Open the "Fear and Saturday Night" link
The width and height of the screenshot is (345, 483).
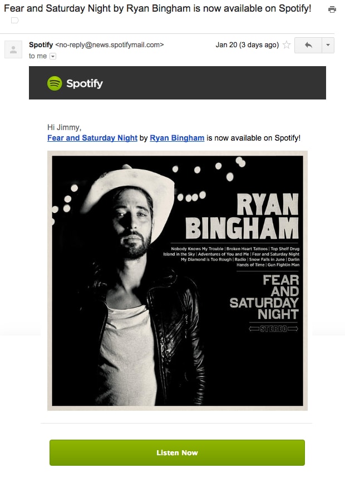92,138
